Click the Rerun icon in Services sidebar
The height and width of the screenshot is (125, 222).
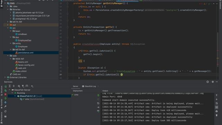6,86
